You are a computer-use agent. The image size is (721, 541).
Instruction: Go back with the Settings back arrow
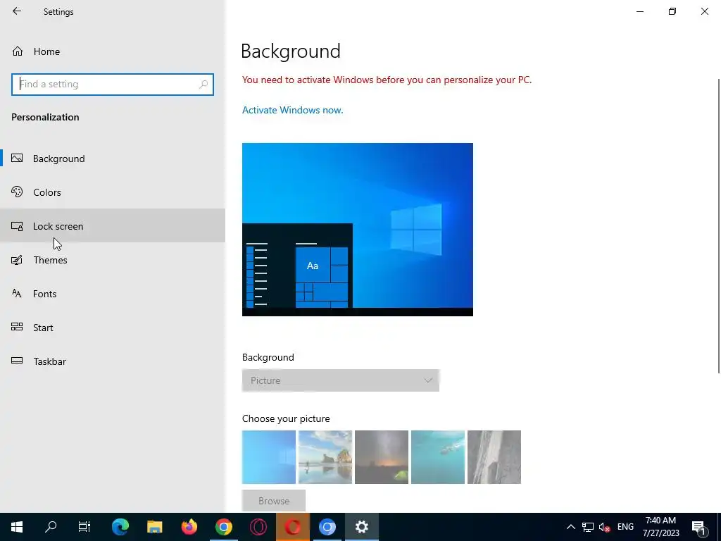(17, 11)
